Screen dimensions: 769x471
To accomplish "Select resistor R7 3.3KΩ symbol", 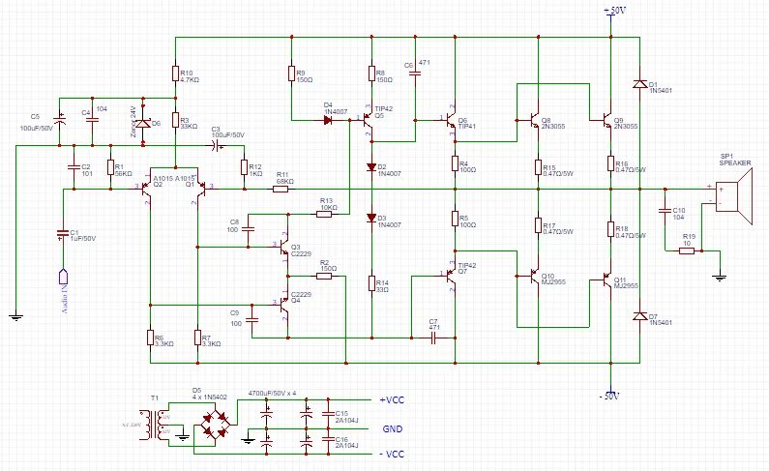I will tap(197, 338).
